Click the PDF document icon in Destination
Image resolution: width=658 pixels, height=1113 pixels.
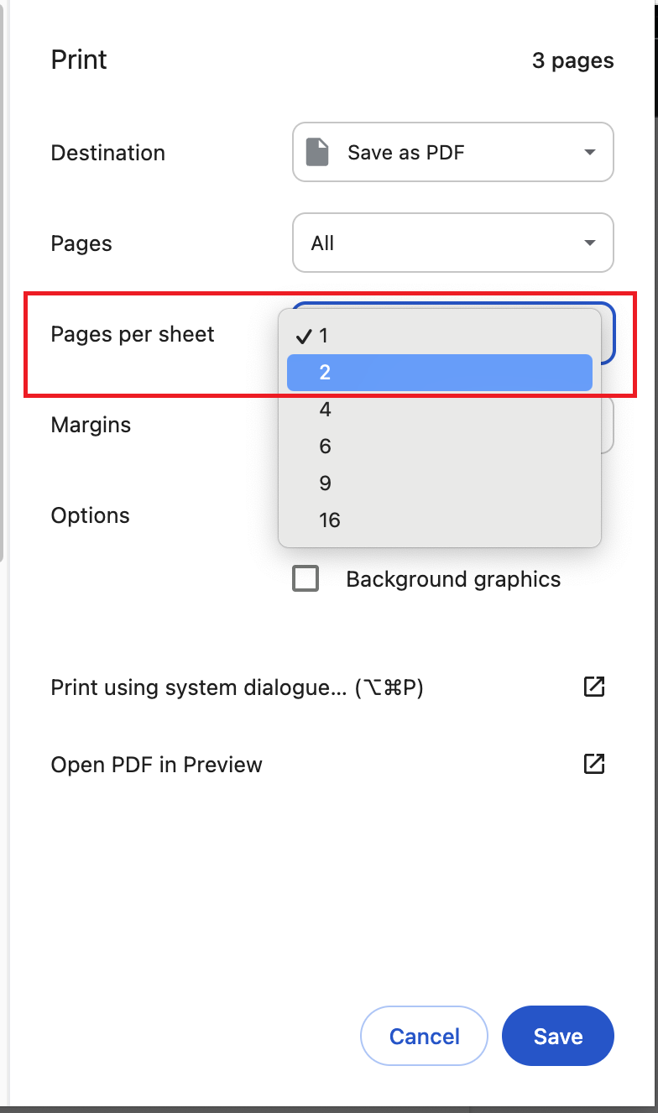tap(317, 153)
